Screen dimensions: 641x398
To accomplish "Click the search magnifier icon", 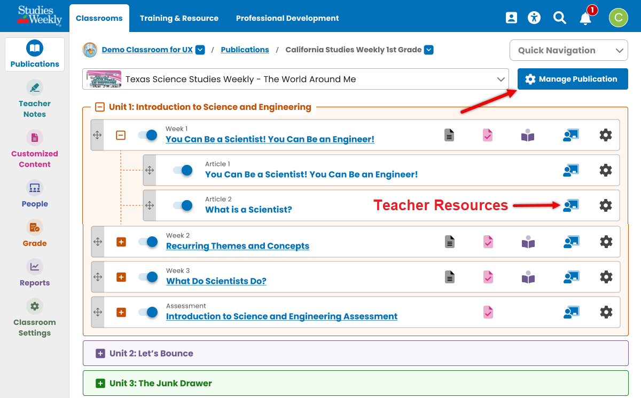I will pyautogui.click(x=559, y=18).
